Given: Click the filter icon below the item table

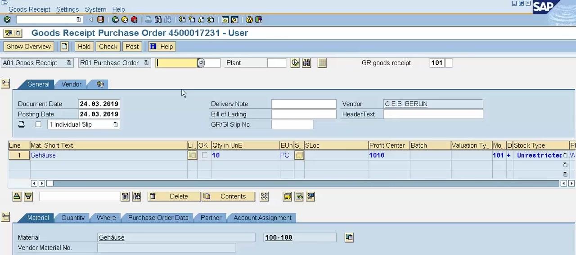Looking at the screenshot, I should pos(28,197).
